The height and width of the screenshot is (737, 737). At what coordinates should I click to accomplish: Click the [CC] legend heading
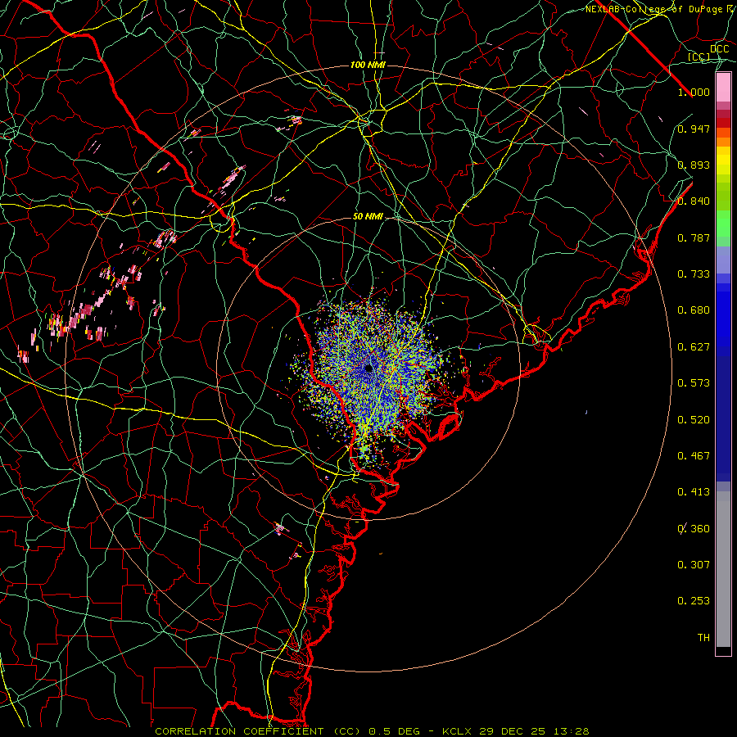pos(699,57)
